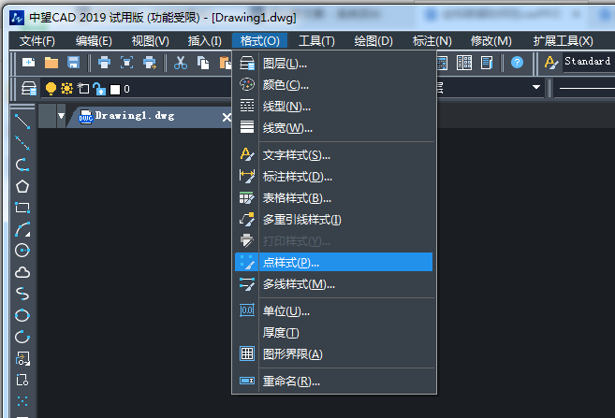Toggle the layer lock padlock icon
This screenshot has width=615, height=418.
click(x=98, y=89)
